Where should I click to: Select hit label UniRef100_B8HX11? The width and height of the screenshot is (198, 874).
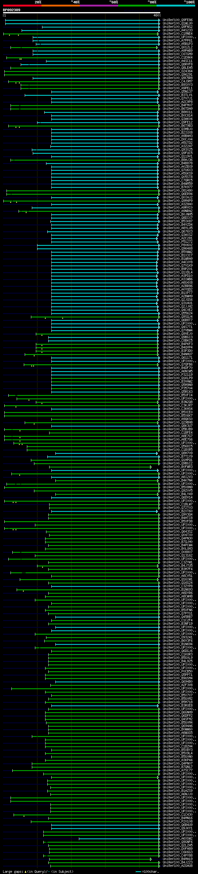tap(178, 112)
